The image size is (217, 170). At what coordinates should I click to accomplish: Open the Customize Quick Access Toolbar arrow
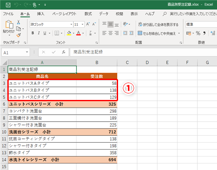point(45,5)
